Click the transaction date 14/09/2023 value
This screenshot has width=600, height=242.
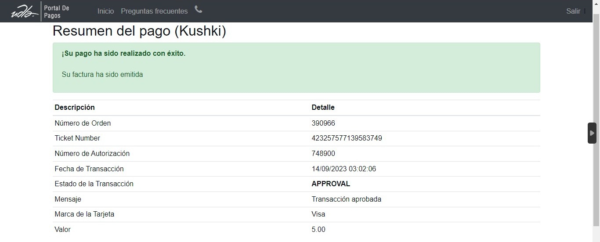(343, 169)
